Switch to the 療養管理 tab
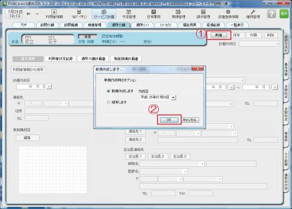 pos(95,25)
